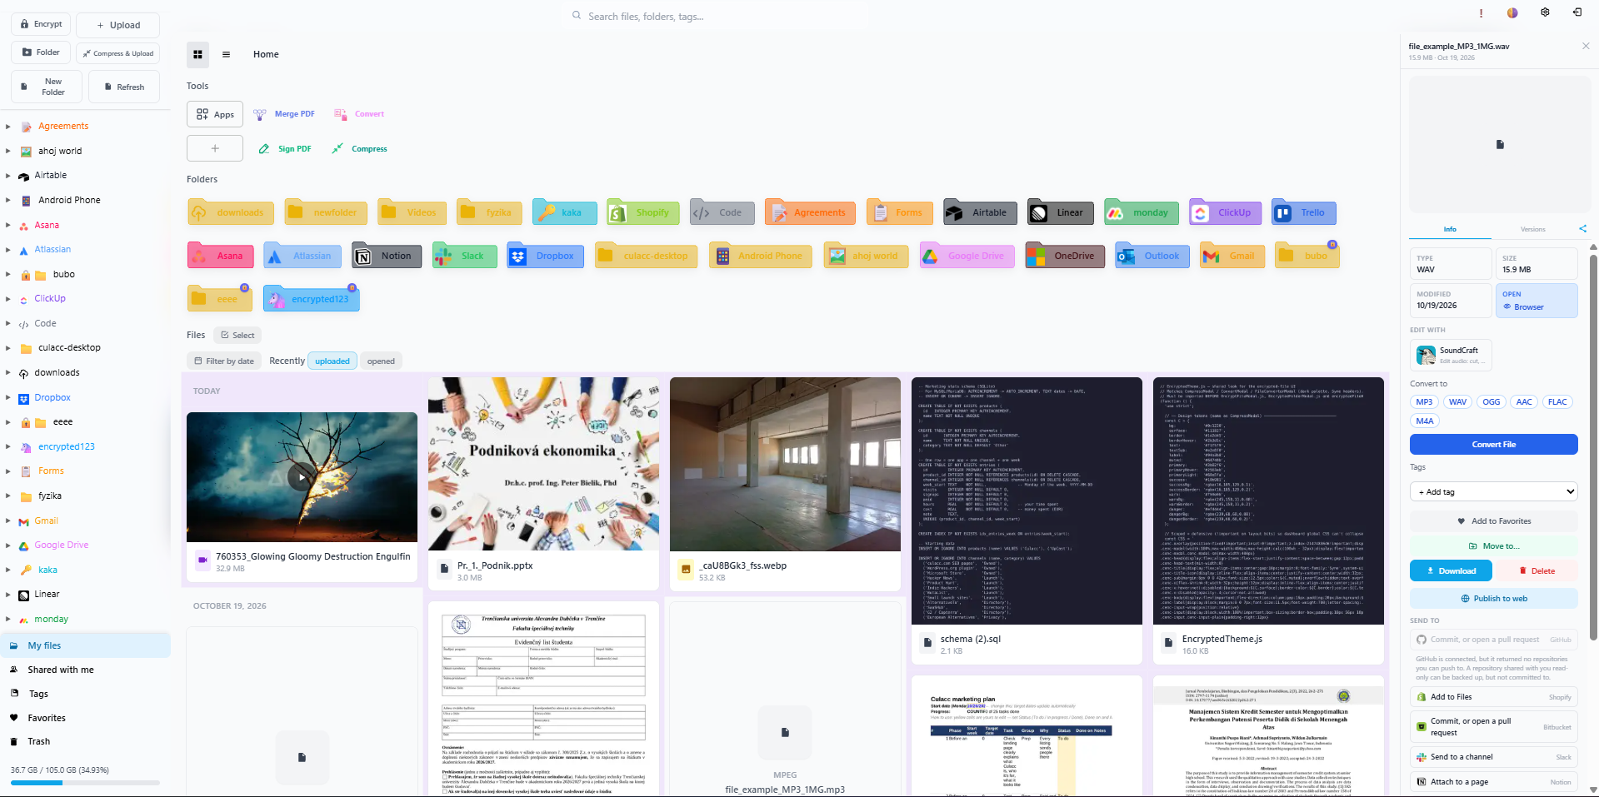This screenshot has width=1599, height=797.
Task: Expand the Airtable tree node
Action: 7,176
